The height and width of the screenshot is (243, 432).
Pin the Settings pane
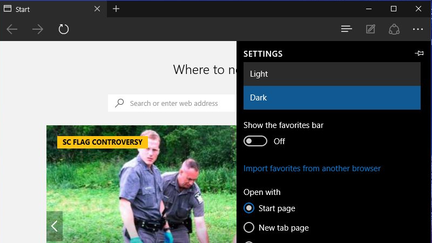pyautogui.click(x=418, y=53)
